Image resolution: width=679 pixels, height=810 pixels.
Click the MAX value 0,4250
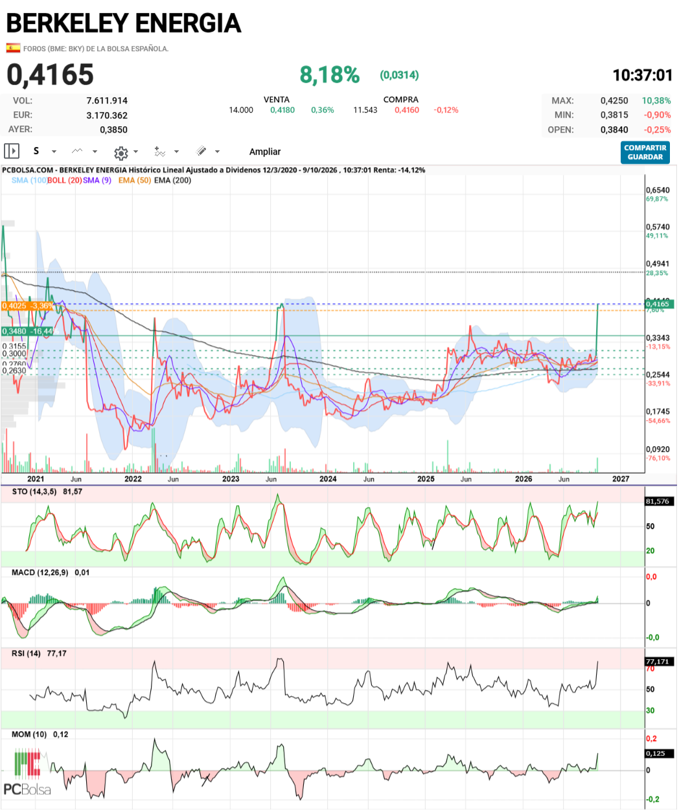click(x=614, y=101)
